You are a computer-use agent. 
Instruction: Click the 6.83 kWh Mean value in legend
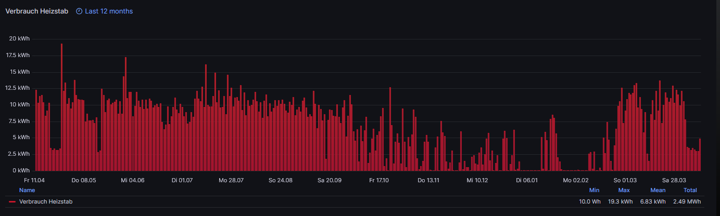(655, 201)
